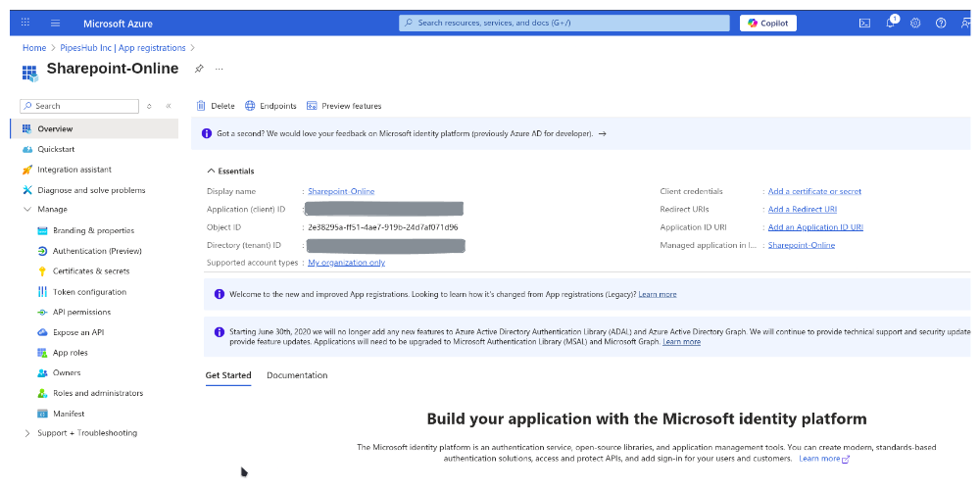Switch to the Get Started tab

click(228, 375)
